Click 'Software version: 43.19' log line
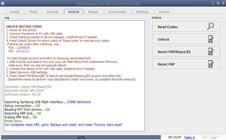 pos(23,95)
